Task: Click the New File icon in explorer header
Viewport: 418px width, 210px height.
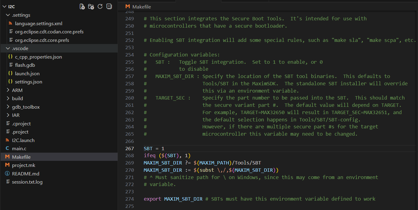Action: tap(82, 6)
